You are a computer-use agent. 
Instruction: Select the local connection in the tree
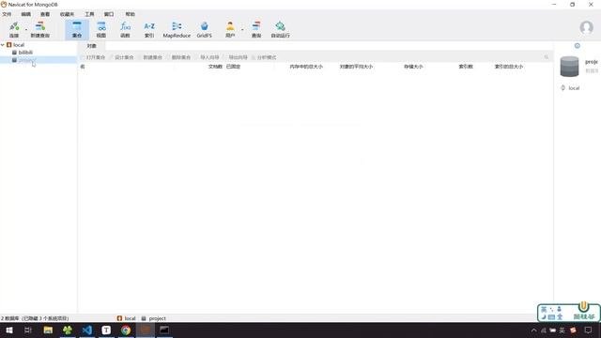tap(19, 45)
